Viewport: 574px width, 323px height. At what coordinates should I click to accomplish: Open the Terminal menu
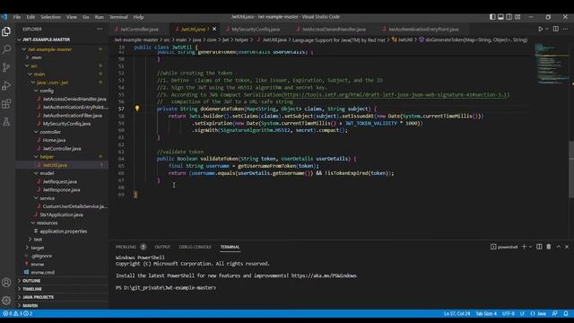pos(118,17)
